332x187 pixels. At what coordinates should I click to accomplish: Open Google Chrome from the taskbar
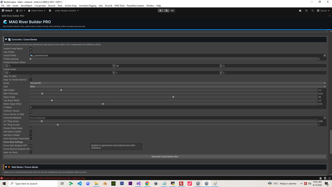tap(147, 183)
